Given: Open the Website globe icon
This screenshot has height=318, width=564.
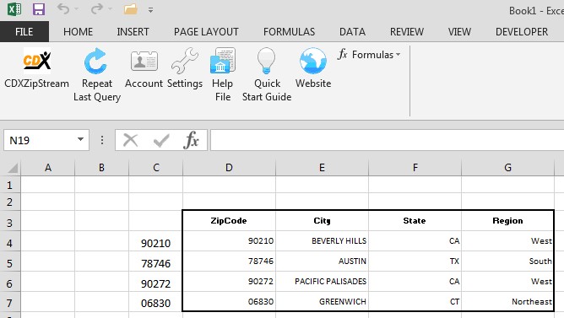Looking at the screenshot, I should click(313, 68).
